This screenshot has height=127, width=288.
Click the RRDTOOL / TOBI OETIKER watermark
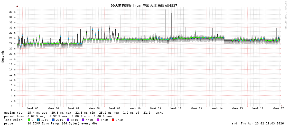click(x=285, y=15)
